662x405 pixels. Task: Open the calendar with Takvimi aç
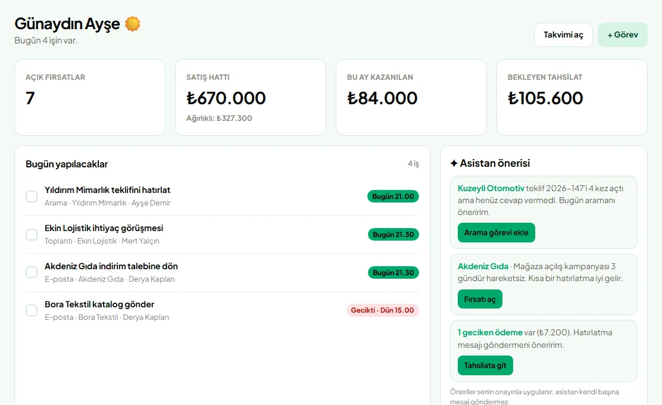(563, 35)
